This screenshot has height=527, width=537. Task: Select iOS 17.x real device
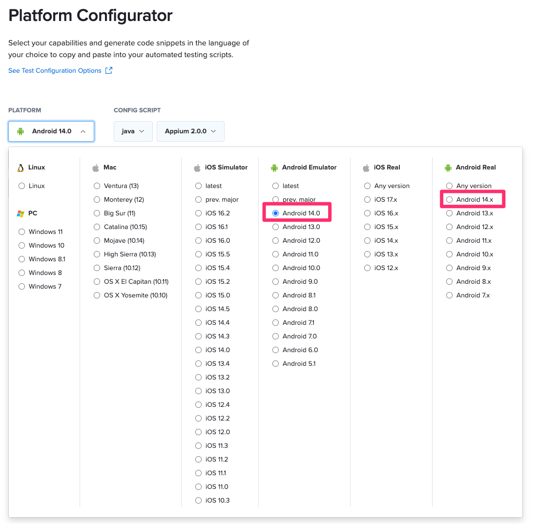tap(367, 199)
